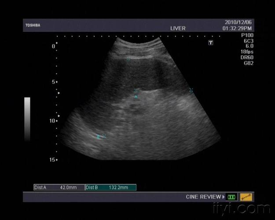Screen dimensions: 275x220
Task: Click the DR60 dynamic range value
Action: coord(248,57)
